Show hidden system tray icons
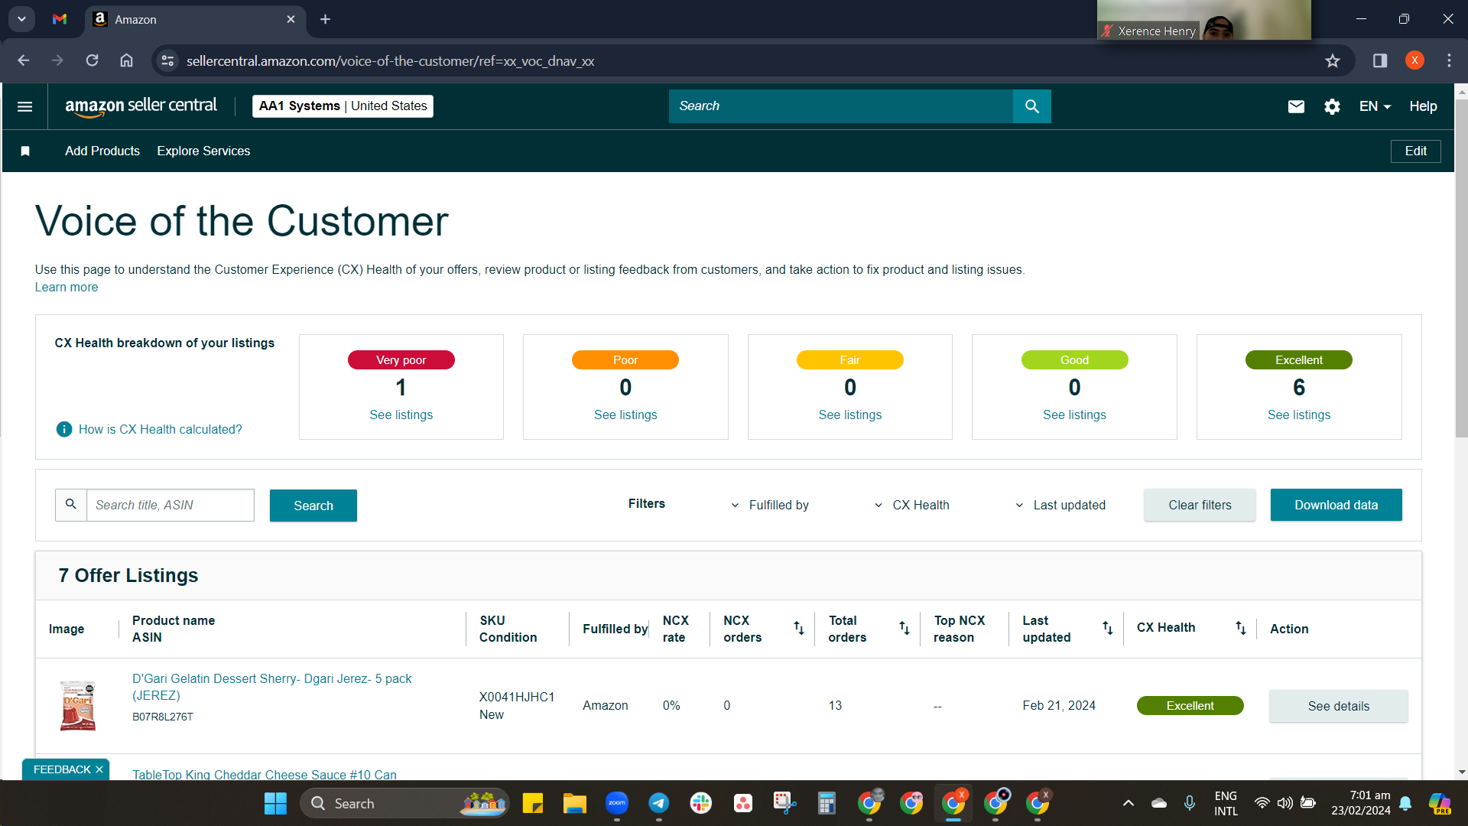The width and height of the screenshot is (1468, 826). click(x=1128, y=803)
